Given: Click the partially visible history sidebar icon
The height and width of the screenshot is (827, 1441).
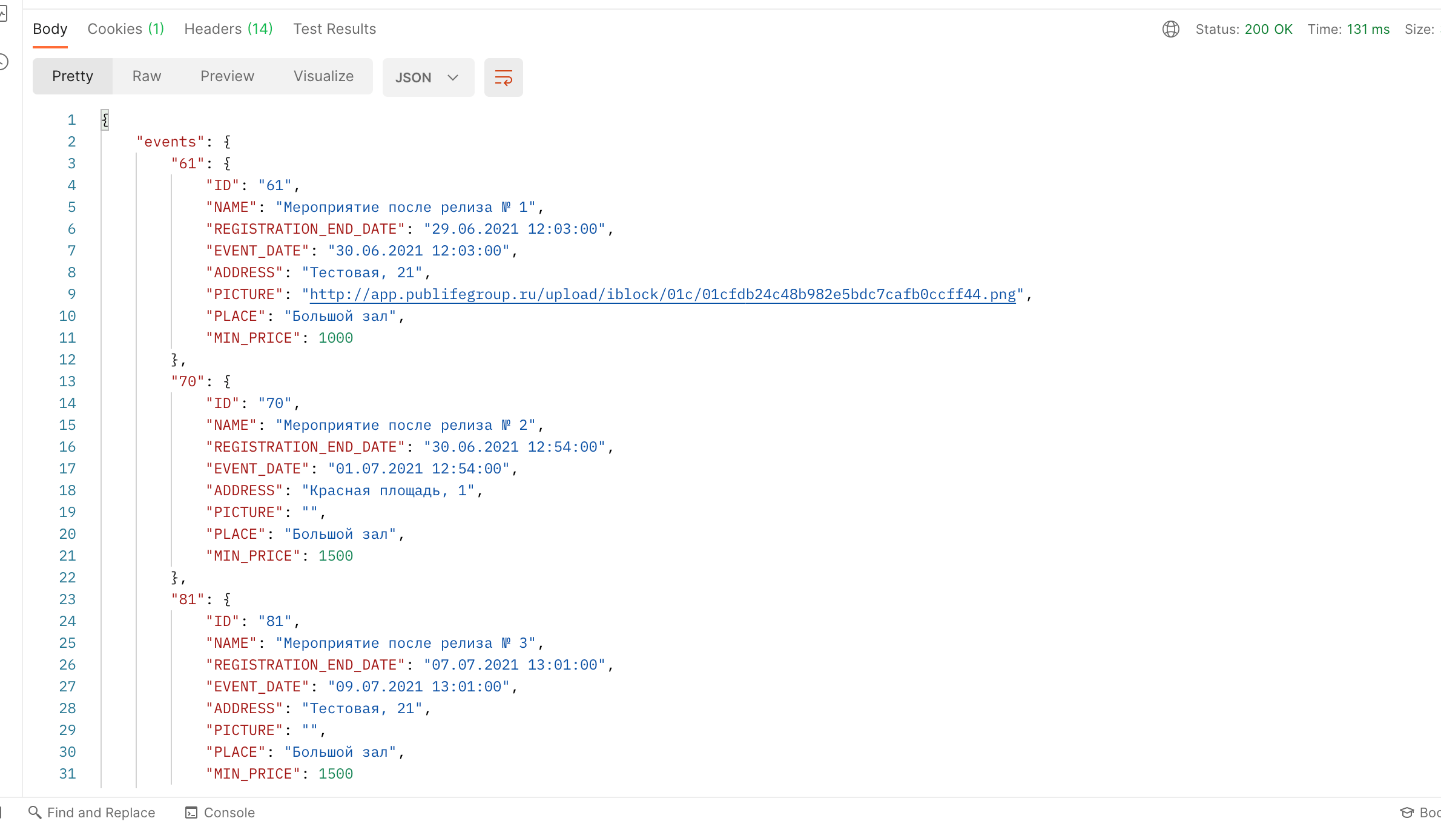Looking at the screenshot, I should tap(3, 62).
